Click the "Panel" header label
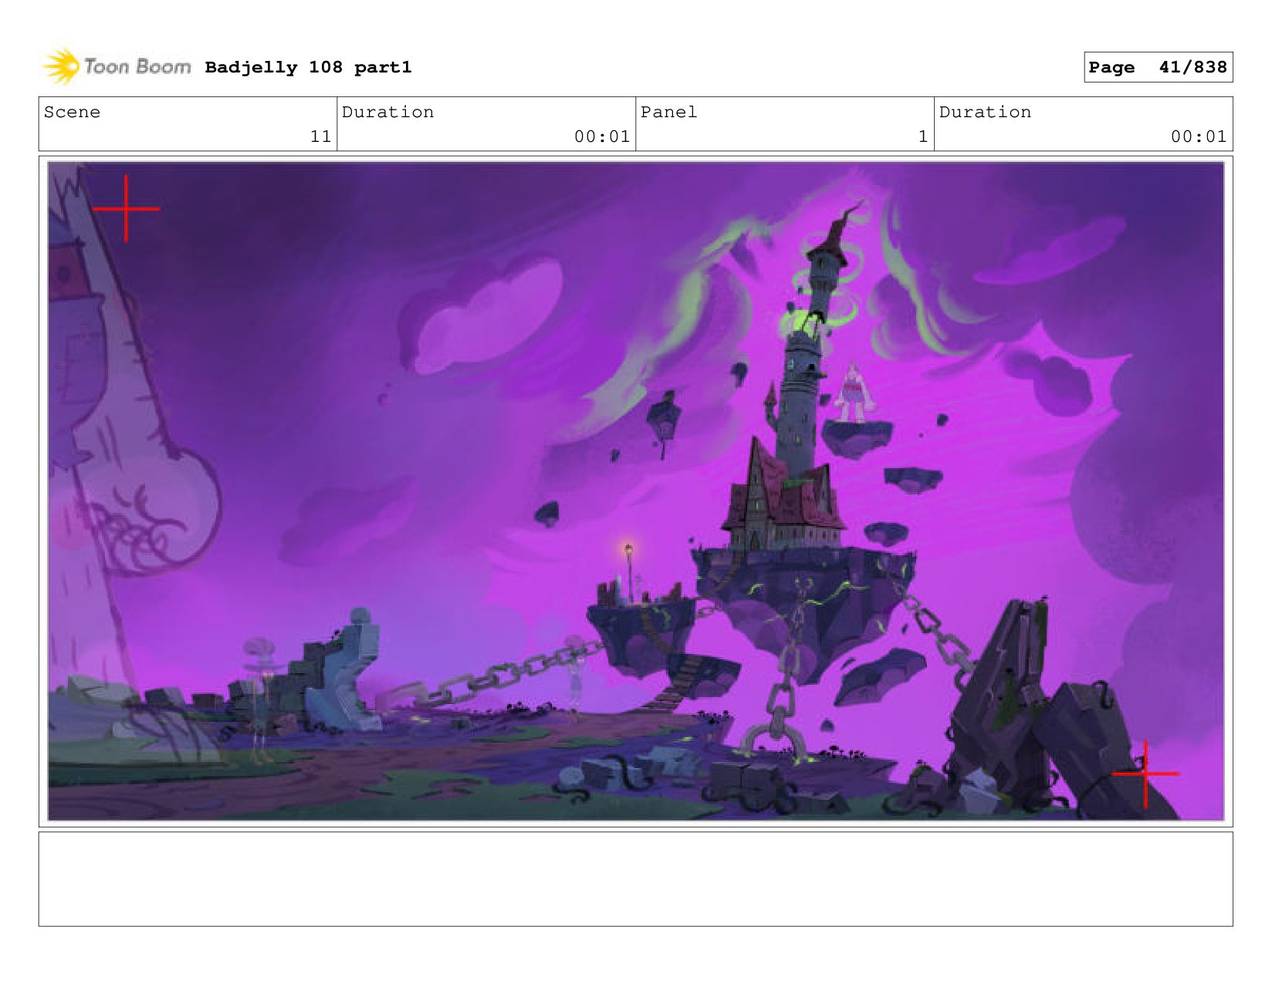This screenshot has height=984, width=1272. tap(668, 112)
